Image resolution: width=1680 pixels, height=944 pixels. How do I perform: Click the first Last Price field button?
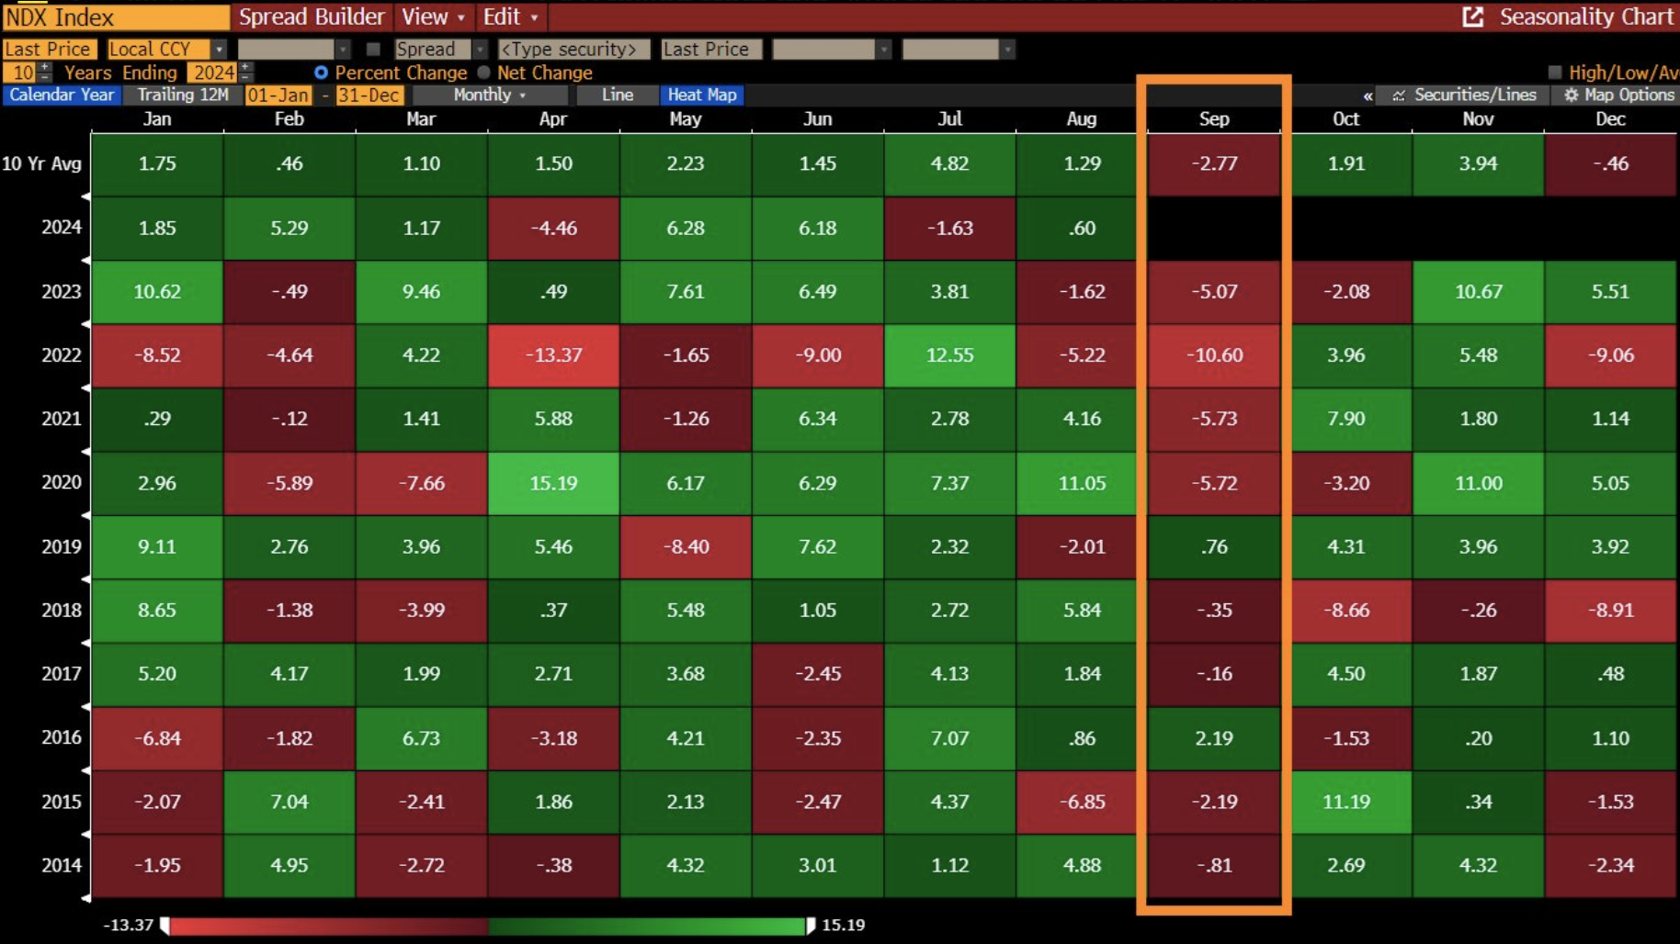click(x=50, y=50)
